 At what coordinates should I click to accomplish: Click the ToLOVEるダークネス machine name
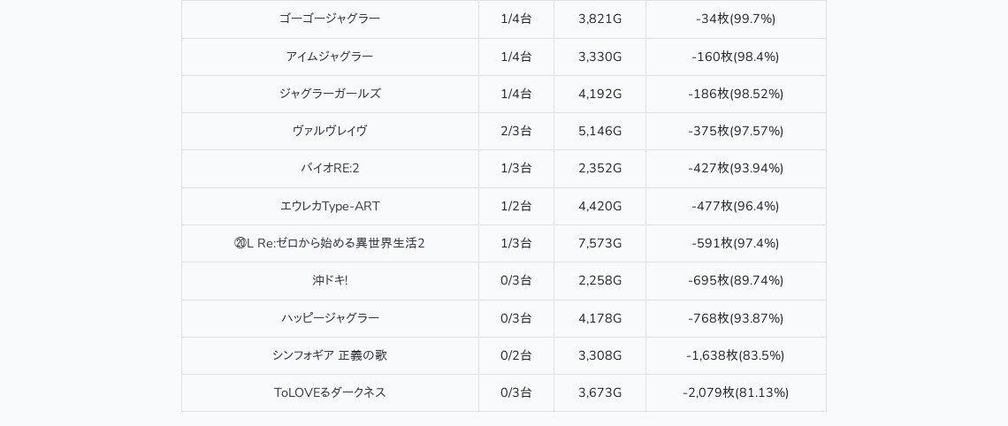click(x=330, y=392)
